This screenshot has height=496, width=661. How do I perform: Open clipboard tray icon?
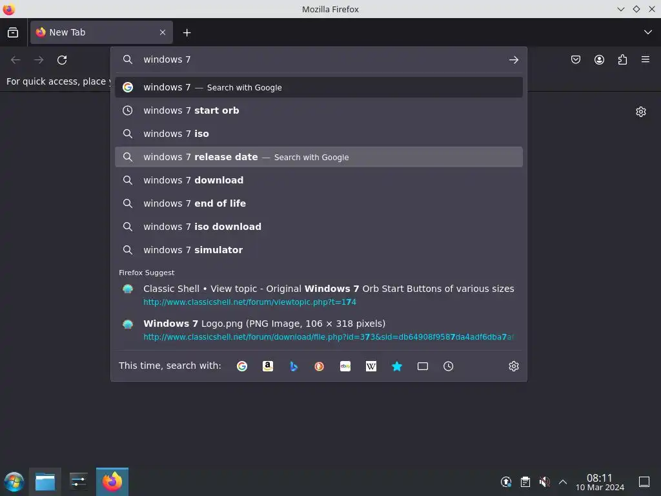point(525,482)
